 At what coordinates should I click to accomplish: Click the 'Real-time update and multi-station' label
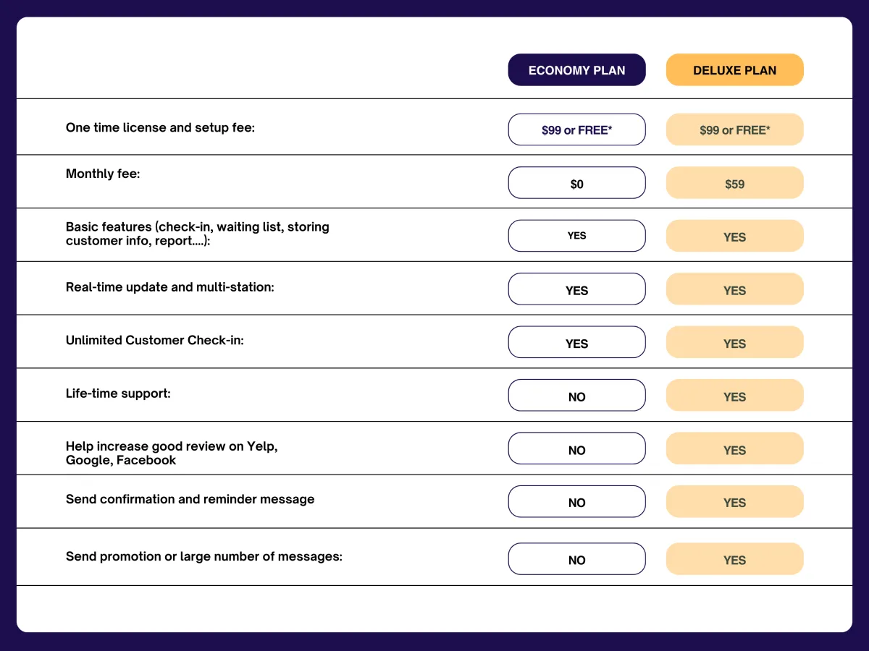(169, 287)
